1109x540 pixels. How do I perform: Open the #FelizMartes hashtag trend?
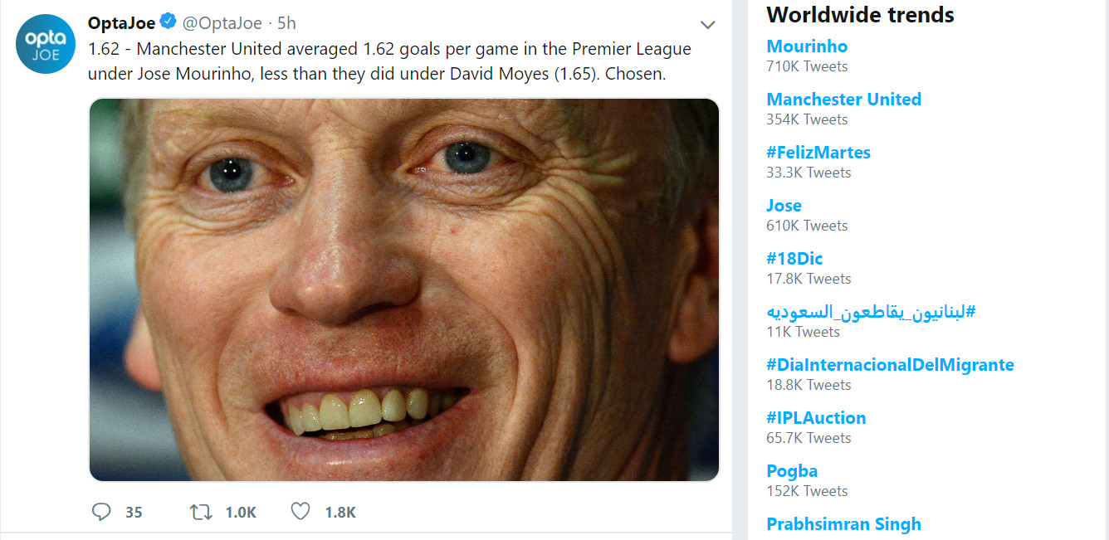(818, 153)
